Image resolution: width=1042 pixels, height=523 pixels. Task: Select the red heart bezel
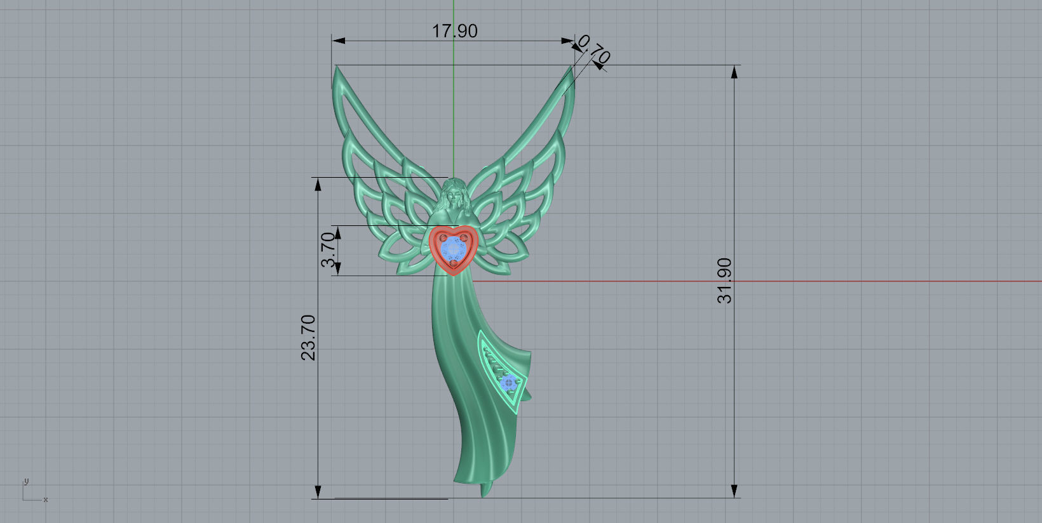(x=452, y=249)
